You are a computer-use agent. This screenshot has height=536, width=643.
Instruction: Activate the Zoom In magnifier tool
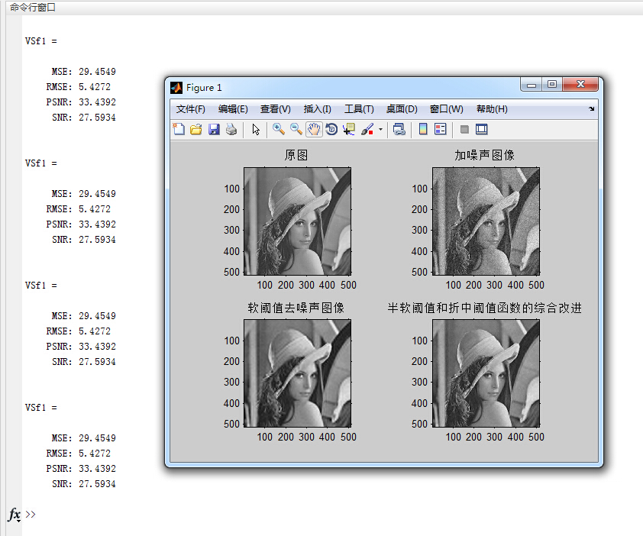click(279, 130)
